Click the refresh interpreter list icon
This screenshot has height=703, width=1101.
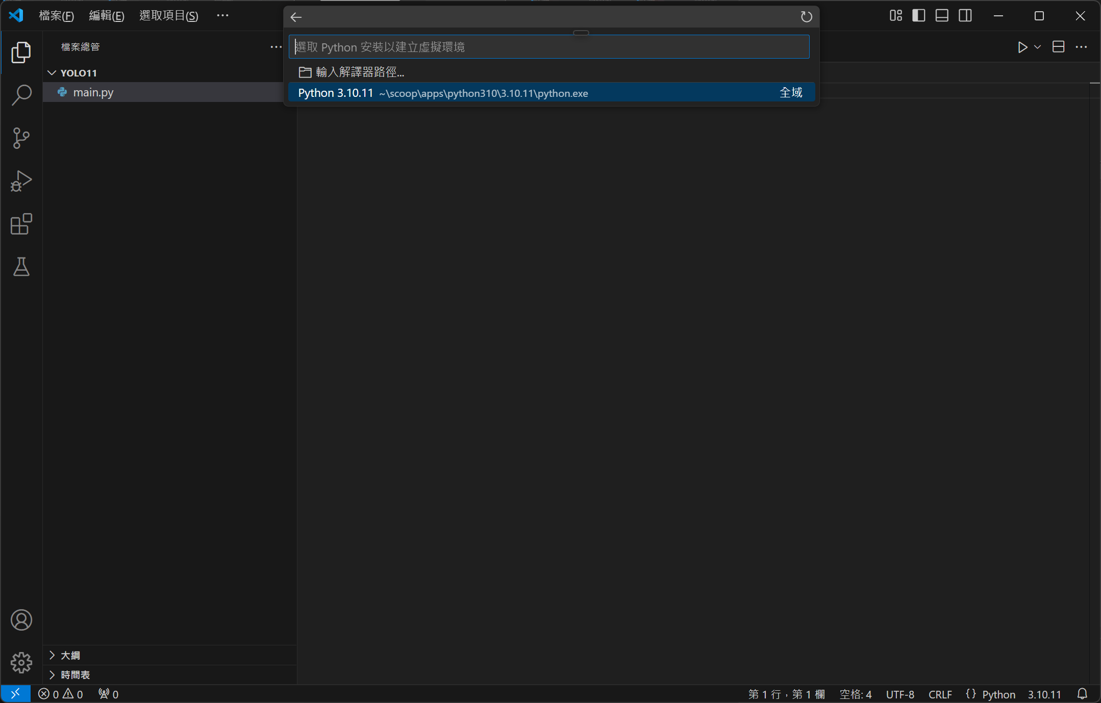pyautogui.click(x=806, y=17)
